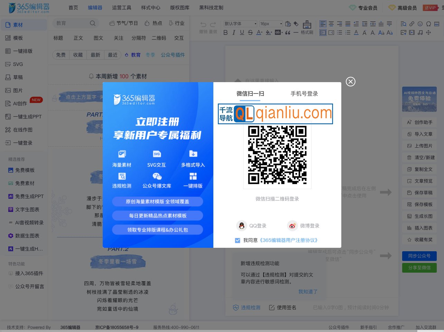Open 文章预览 article preview from the right panel
Image resolution: width=444 pixels, height=332 pixels.
(419, 181)
